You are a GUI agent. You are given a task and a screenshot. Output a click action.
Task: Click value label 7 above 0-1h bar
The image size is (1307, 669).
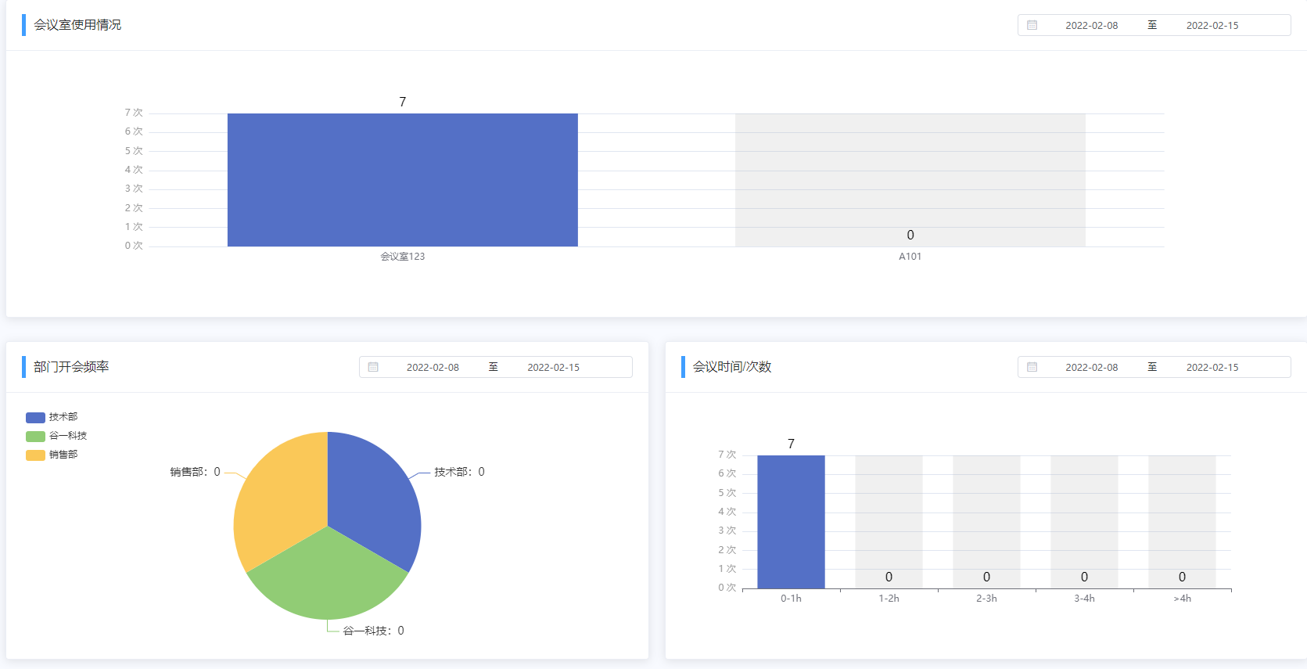(791, 444)
